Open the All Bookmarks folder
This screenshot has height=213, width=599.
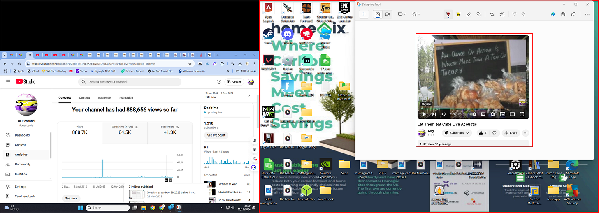pyautogui.click(x=246, y=71)
